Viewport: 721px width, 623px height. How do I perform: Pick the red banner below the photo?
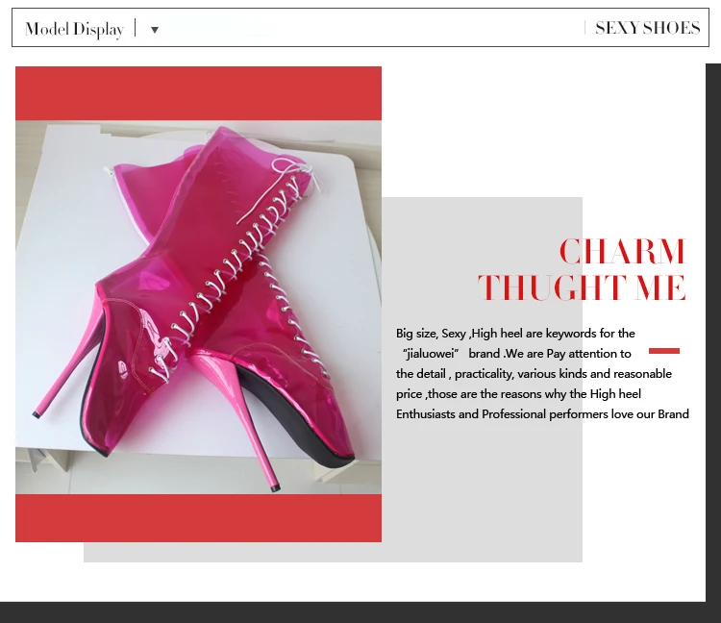coord(198,518)
